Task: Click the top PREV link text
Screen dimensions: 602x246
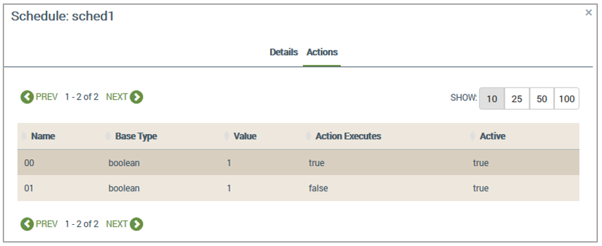Action: pyautogui.click(x=47, y=97)
